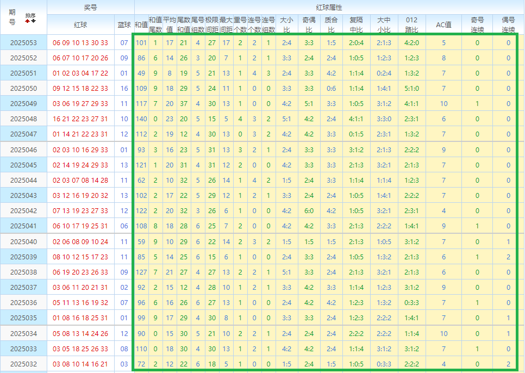Select period 2025051

point(23,73)
